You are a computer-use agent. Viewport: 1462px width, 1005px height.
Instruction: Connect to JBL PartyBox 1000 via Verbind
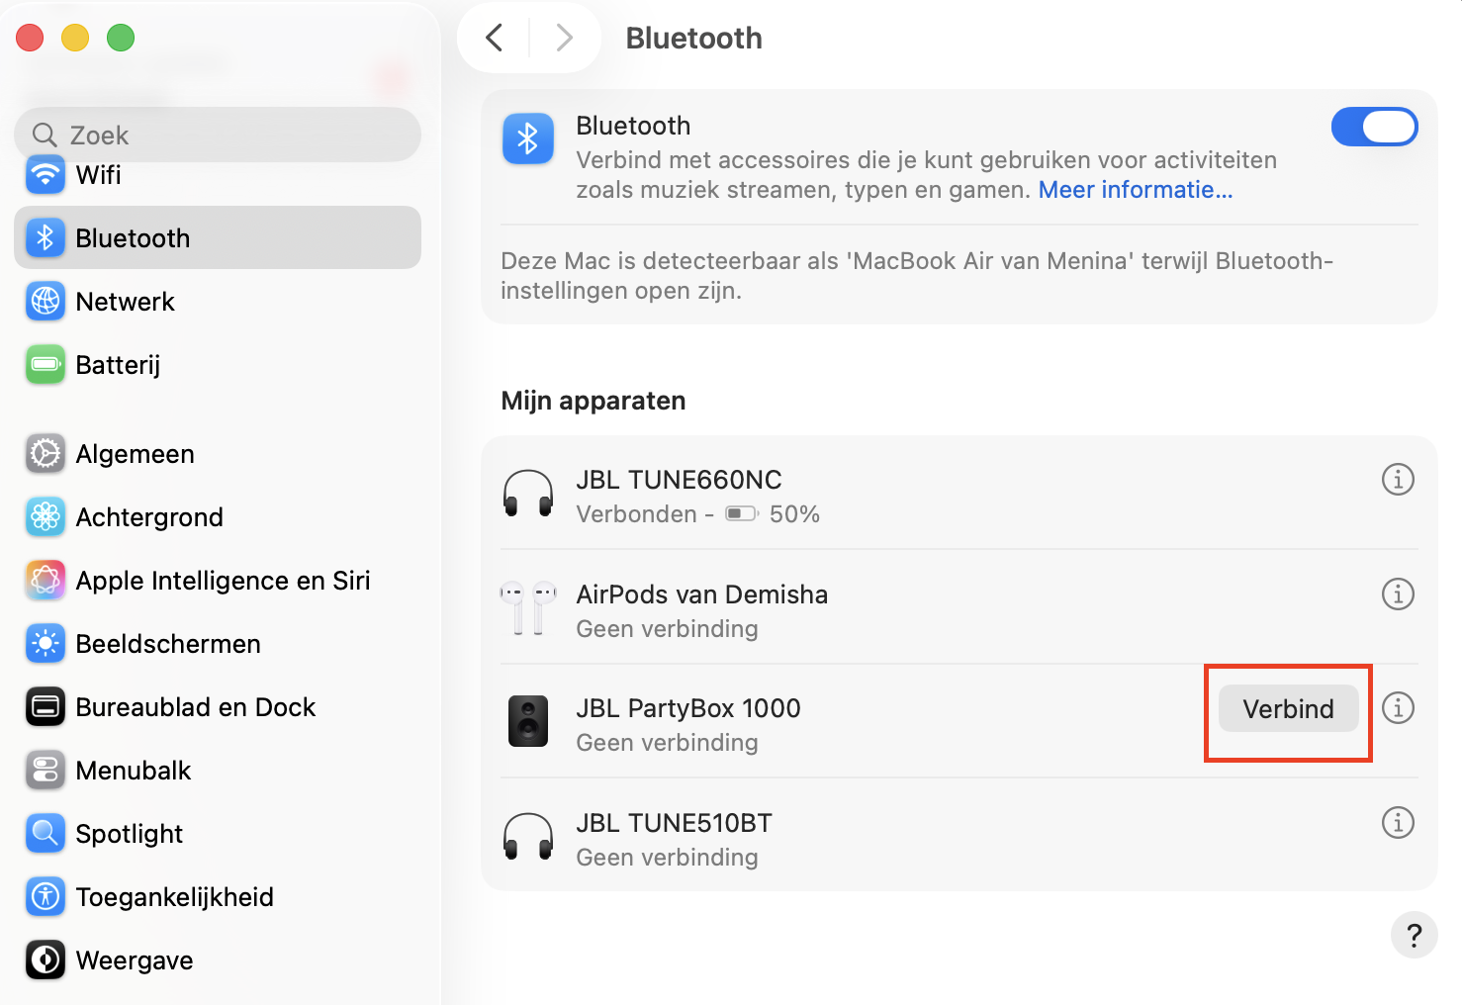click(x=1287, y=708)
